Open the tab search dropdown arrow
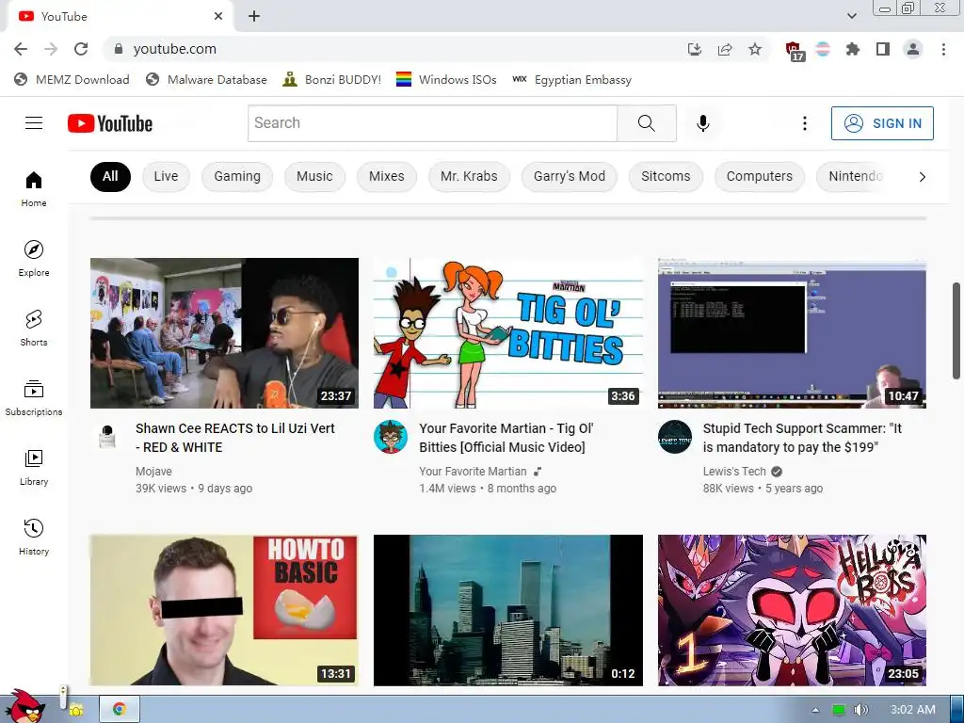This screenshot has height=723, width=964. tap(851, 16)
